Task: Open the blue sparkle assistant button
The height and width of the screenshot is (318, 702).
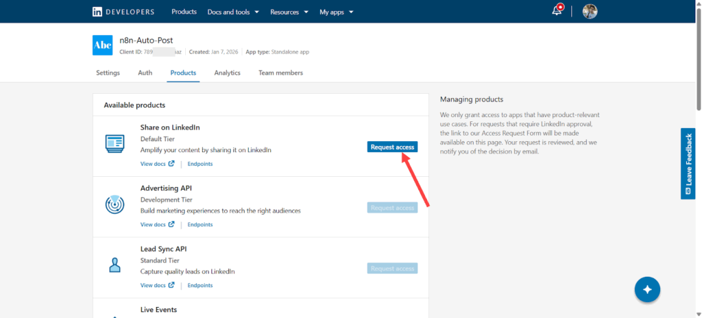Action: [x=647, y=289]
